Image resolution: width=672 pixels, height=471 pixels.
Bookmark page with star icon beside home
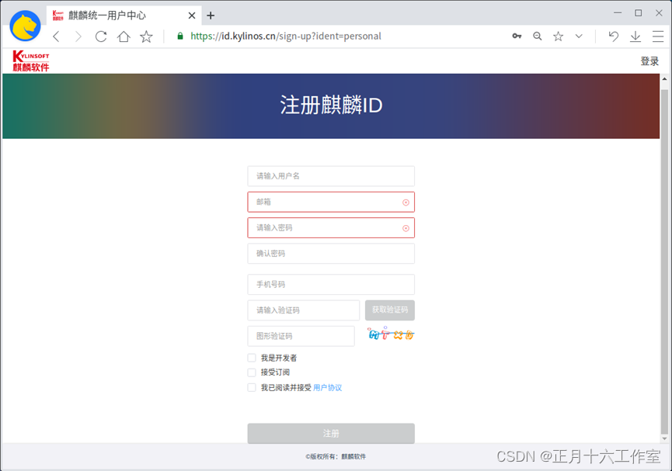point(146,36)
